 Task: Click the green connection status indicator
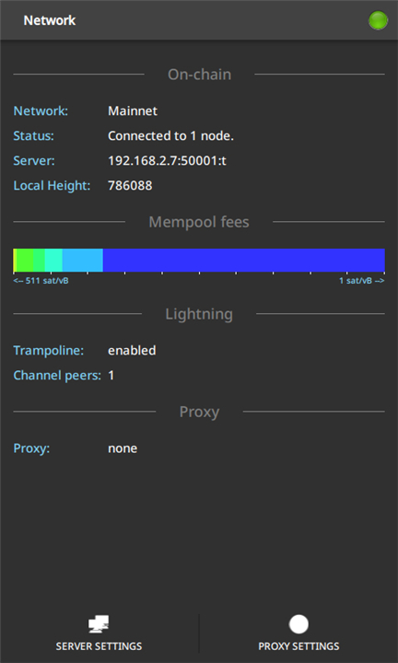pyautogui.click(x=378, y=20)
